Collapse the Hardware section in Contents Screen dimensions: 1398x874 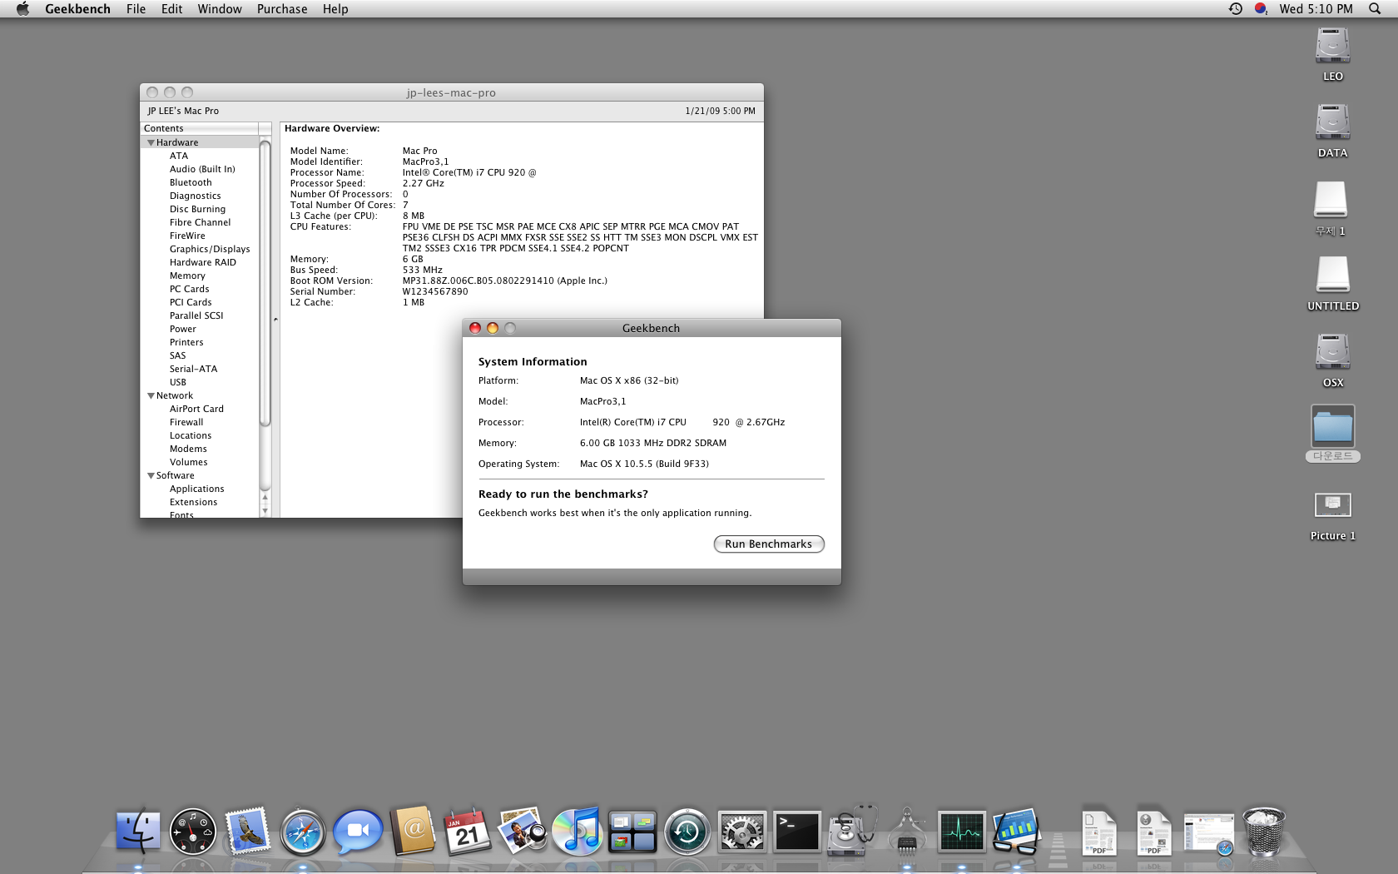point(151,142)
